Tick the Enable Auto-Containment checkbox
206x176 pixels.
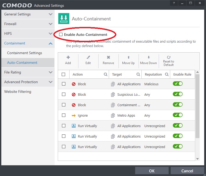tap(61, 35)
